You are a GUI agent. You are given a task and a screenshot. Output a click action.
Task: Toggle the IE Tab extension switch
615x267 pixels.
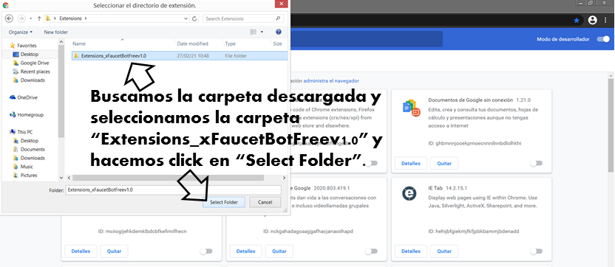click(536, 251)
